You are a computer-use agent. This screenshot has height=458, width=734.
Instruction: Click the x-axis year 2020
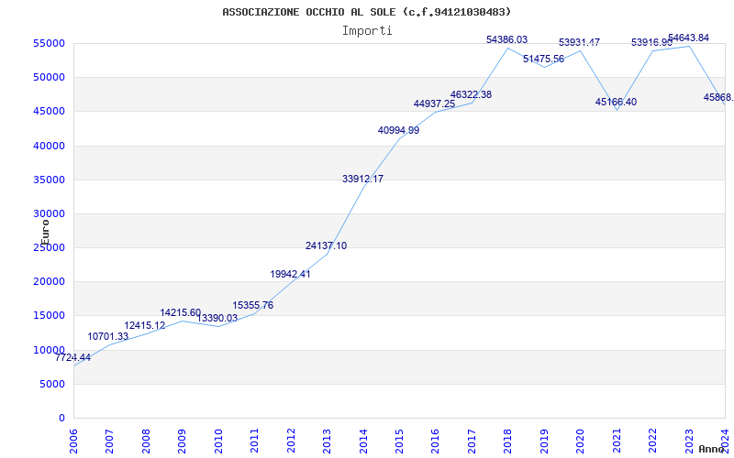[581, 441]
